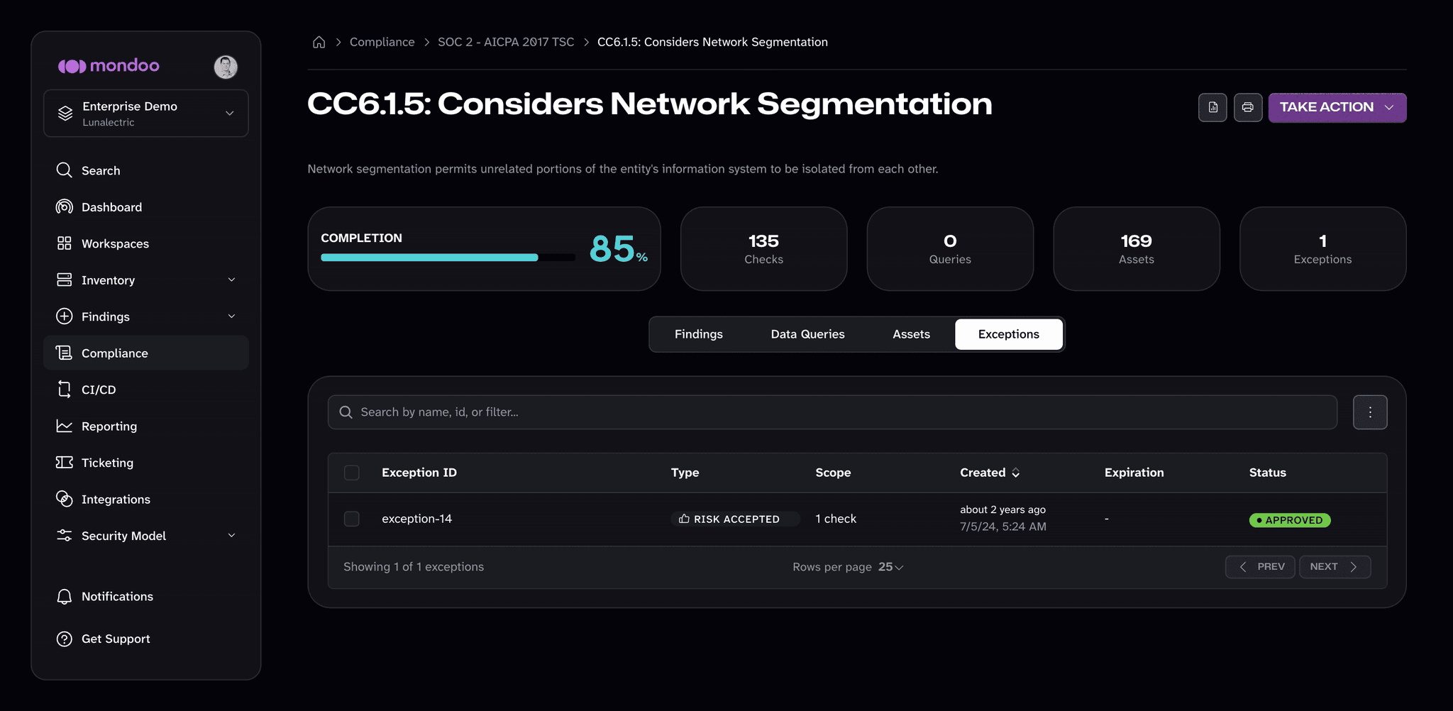Open the Enterprise Demo space selector
Viewport: 1453px width, 711px height.
click(146, 114)
